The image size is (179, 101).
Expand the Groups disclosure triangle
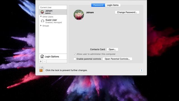41,26
